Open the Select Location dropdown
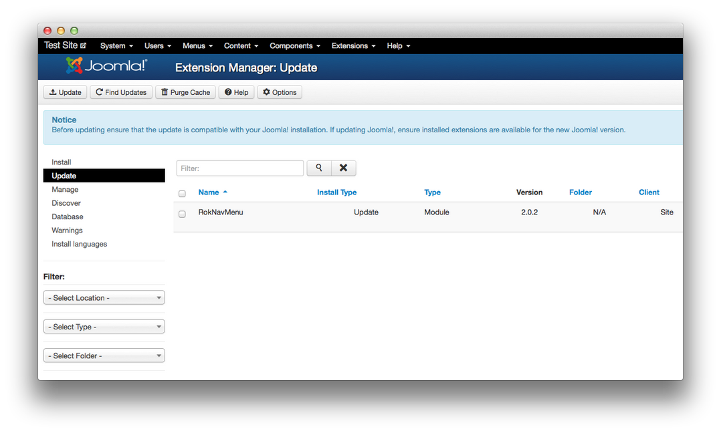The width and height of the screenshot is (721, 433). click(x=104, y=297)
